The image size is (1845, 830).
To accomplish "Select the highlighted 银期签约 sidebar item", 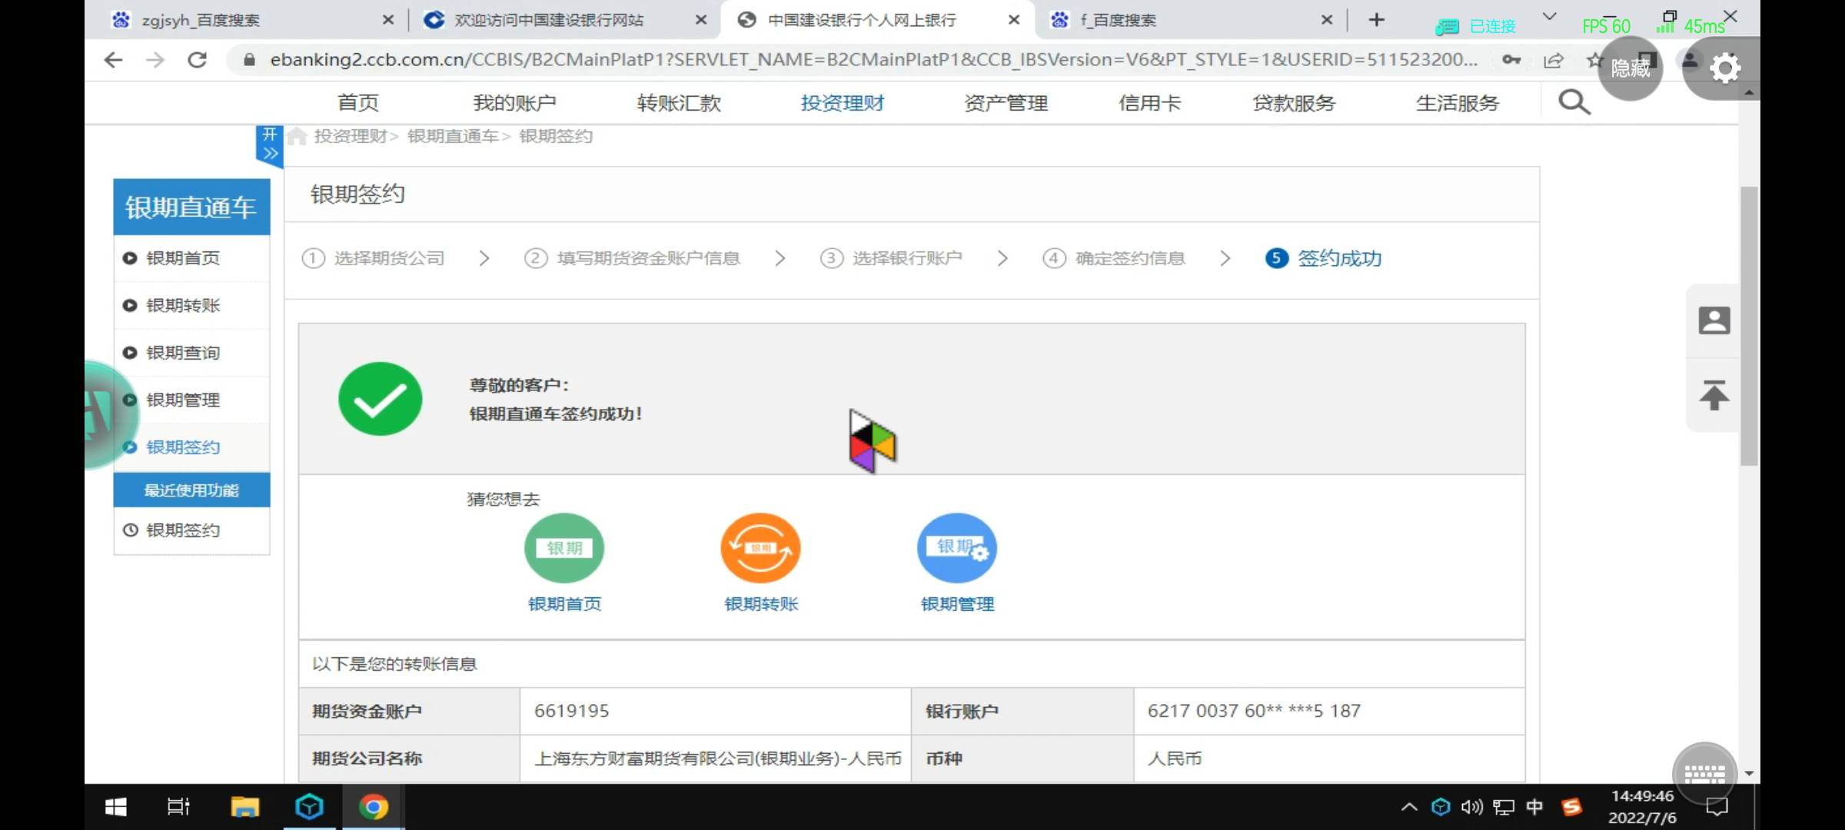I will coord(191,447).
